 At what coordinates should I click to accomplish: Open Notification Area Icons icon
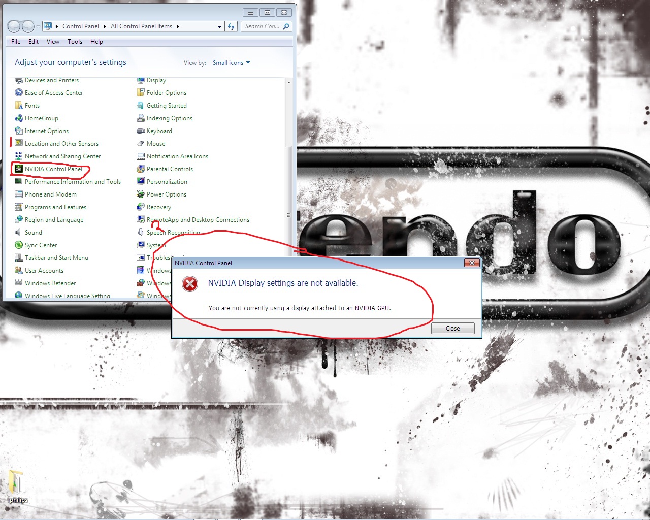point(141,156)
